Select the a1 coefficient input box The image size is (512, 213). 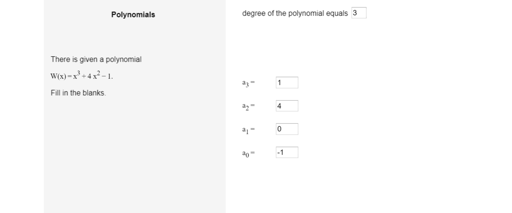pos(286,129)
